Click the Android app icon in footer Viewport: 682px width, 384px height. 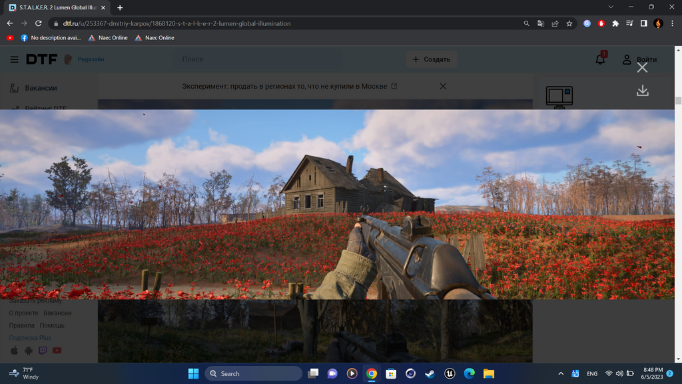(28, 351)
